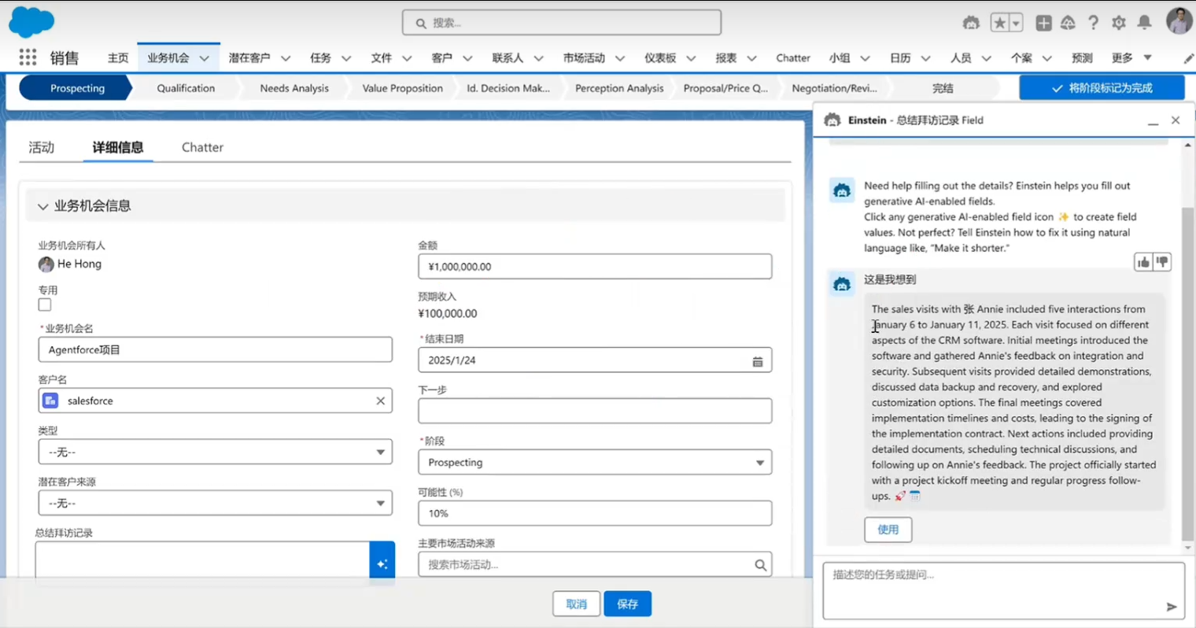Close the Einstein panel
1196x628 pixels.
click(1176, 120)
